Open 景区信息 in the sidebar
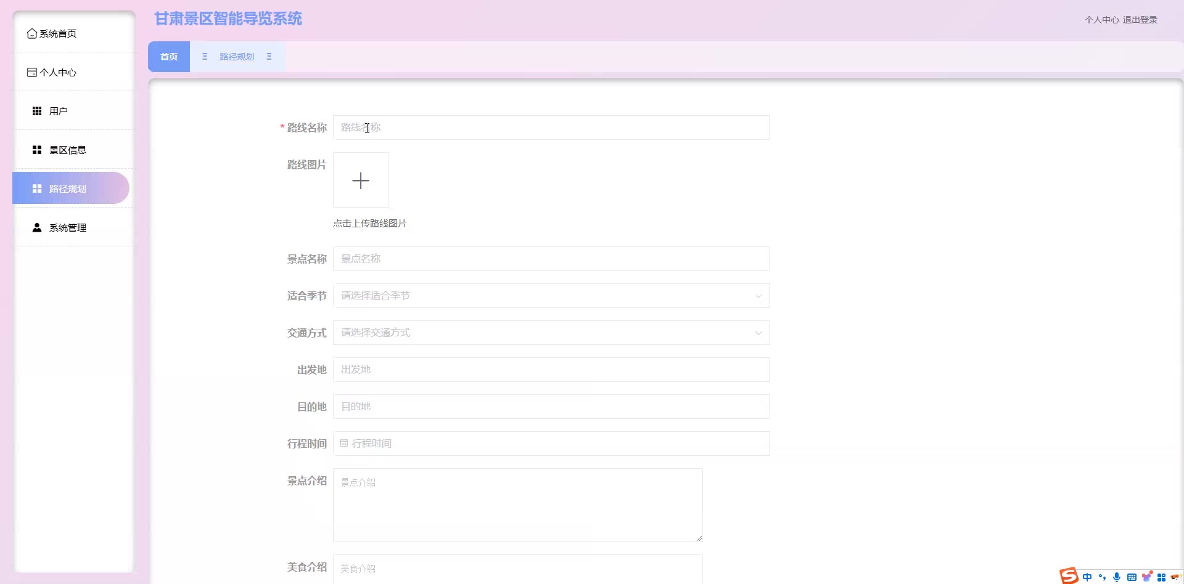 73,150
